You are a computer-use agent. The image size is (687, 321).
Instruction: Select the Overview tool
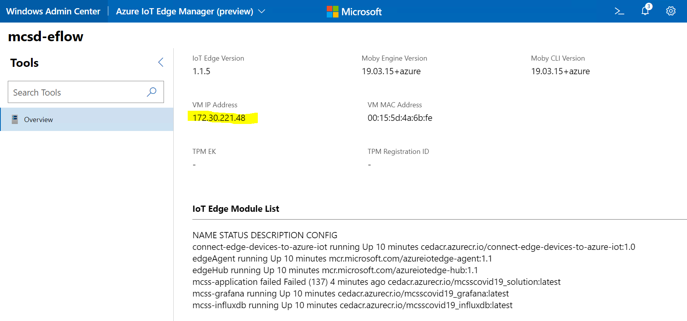pyautogui.click(x=39, y=120)
